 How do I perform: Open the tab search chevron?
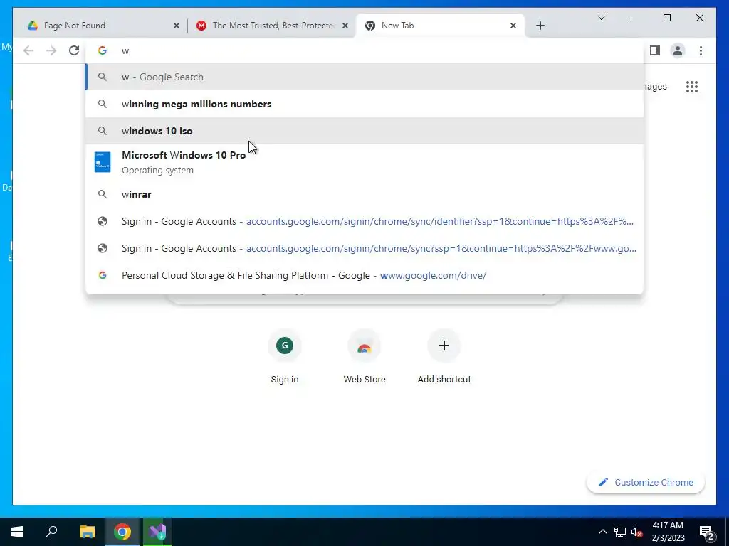pyautogui.click(x=601, y=18)
